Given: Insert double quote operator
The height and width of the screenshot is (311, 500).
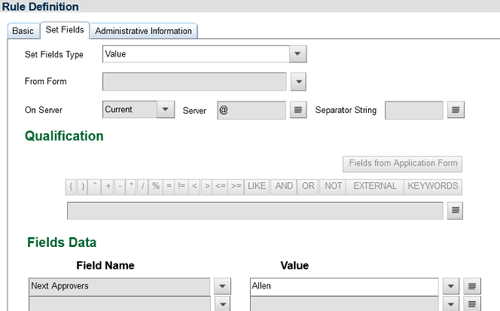Looking at the screenshot, I should coord(95,187).
